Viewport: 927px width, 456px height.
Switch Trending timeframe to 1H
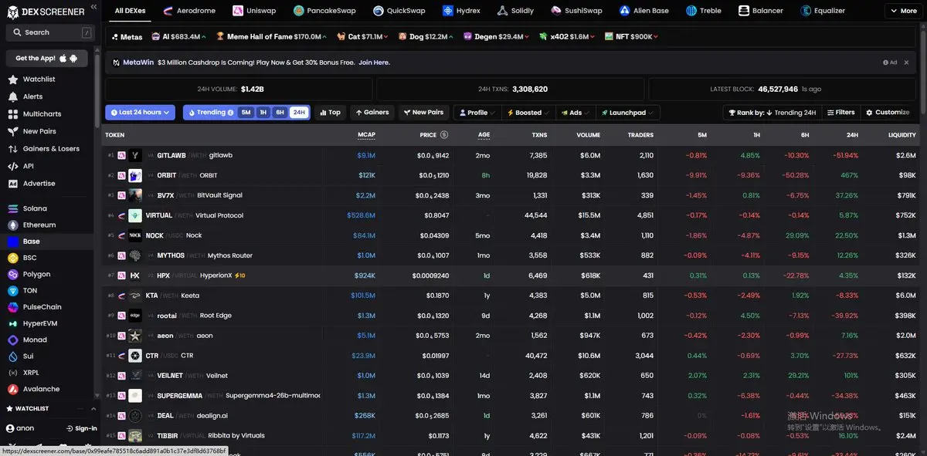click(263, 113)
